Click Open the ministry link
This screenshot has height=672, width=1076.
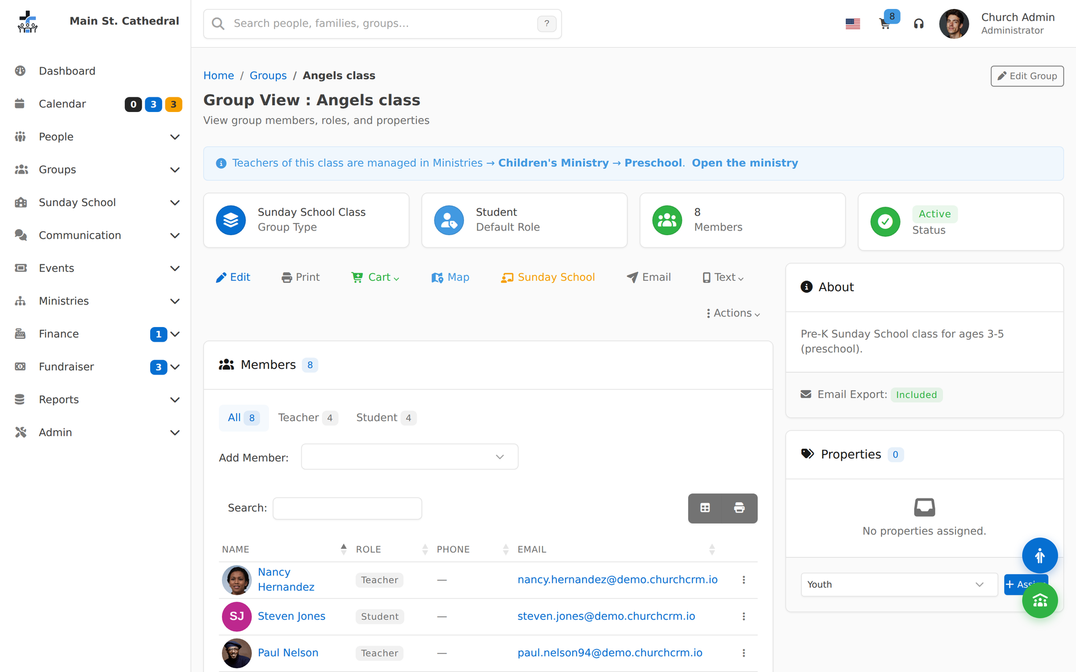tap(745, 163)
